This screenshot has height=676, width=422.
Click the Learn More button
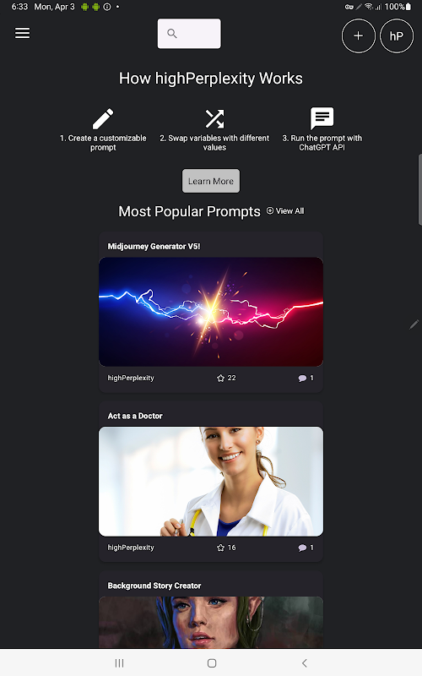coord(211,181)
